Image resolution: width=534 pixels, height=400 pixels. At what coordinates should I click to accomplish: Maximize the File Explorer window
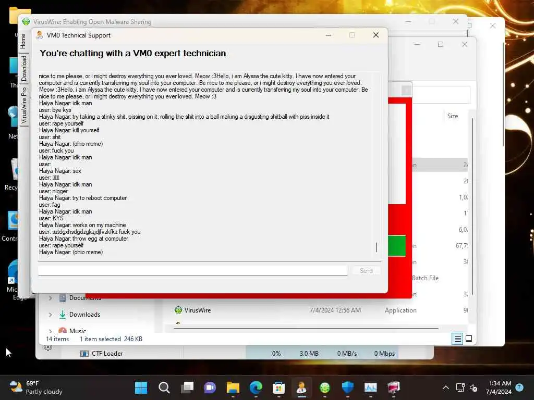click(x=440, y=45)
